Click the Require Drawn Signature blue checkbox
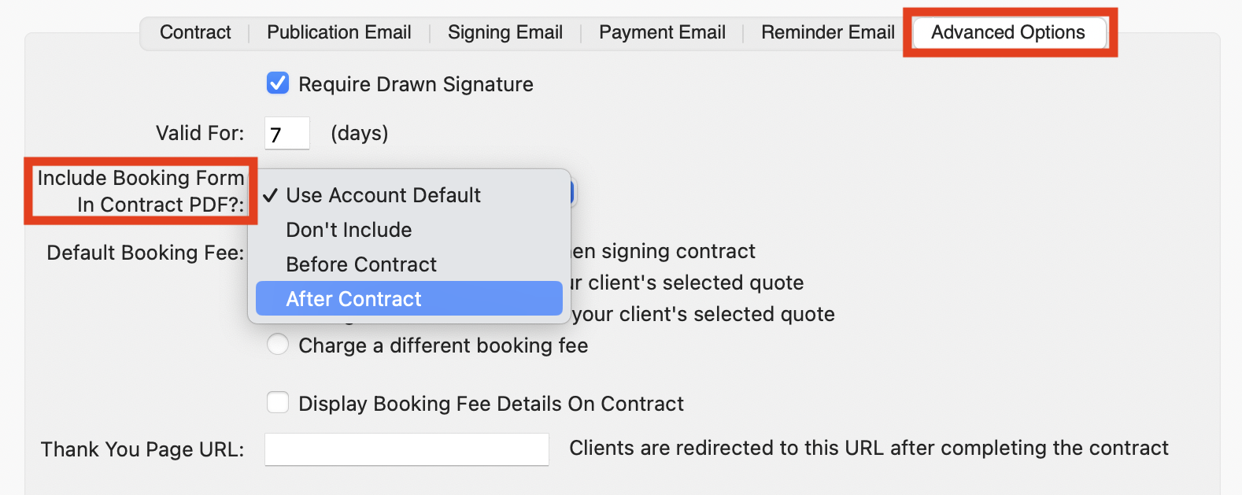Screen dimensions: 1242x495 pos(278,83)
